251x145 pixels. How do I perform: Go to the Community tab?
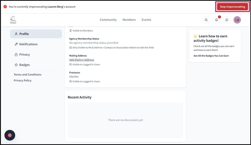click(108, 20)
